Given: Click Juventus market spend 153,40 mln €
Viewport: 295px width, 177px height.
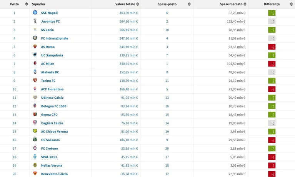Looking at the screenshot, I should coord(236,22).
